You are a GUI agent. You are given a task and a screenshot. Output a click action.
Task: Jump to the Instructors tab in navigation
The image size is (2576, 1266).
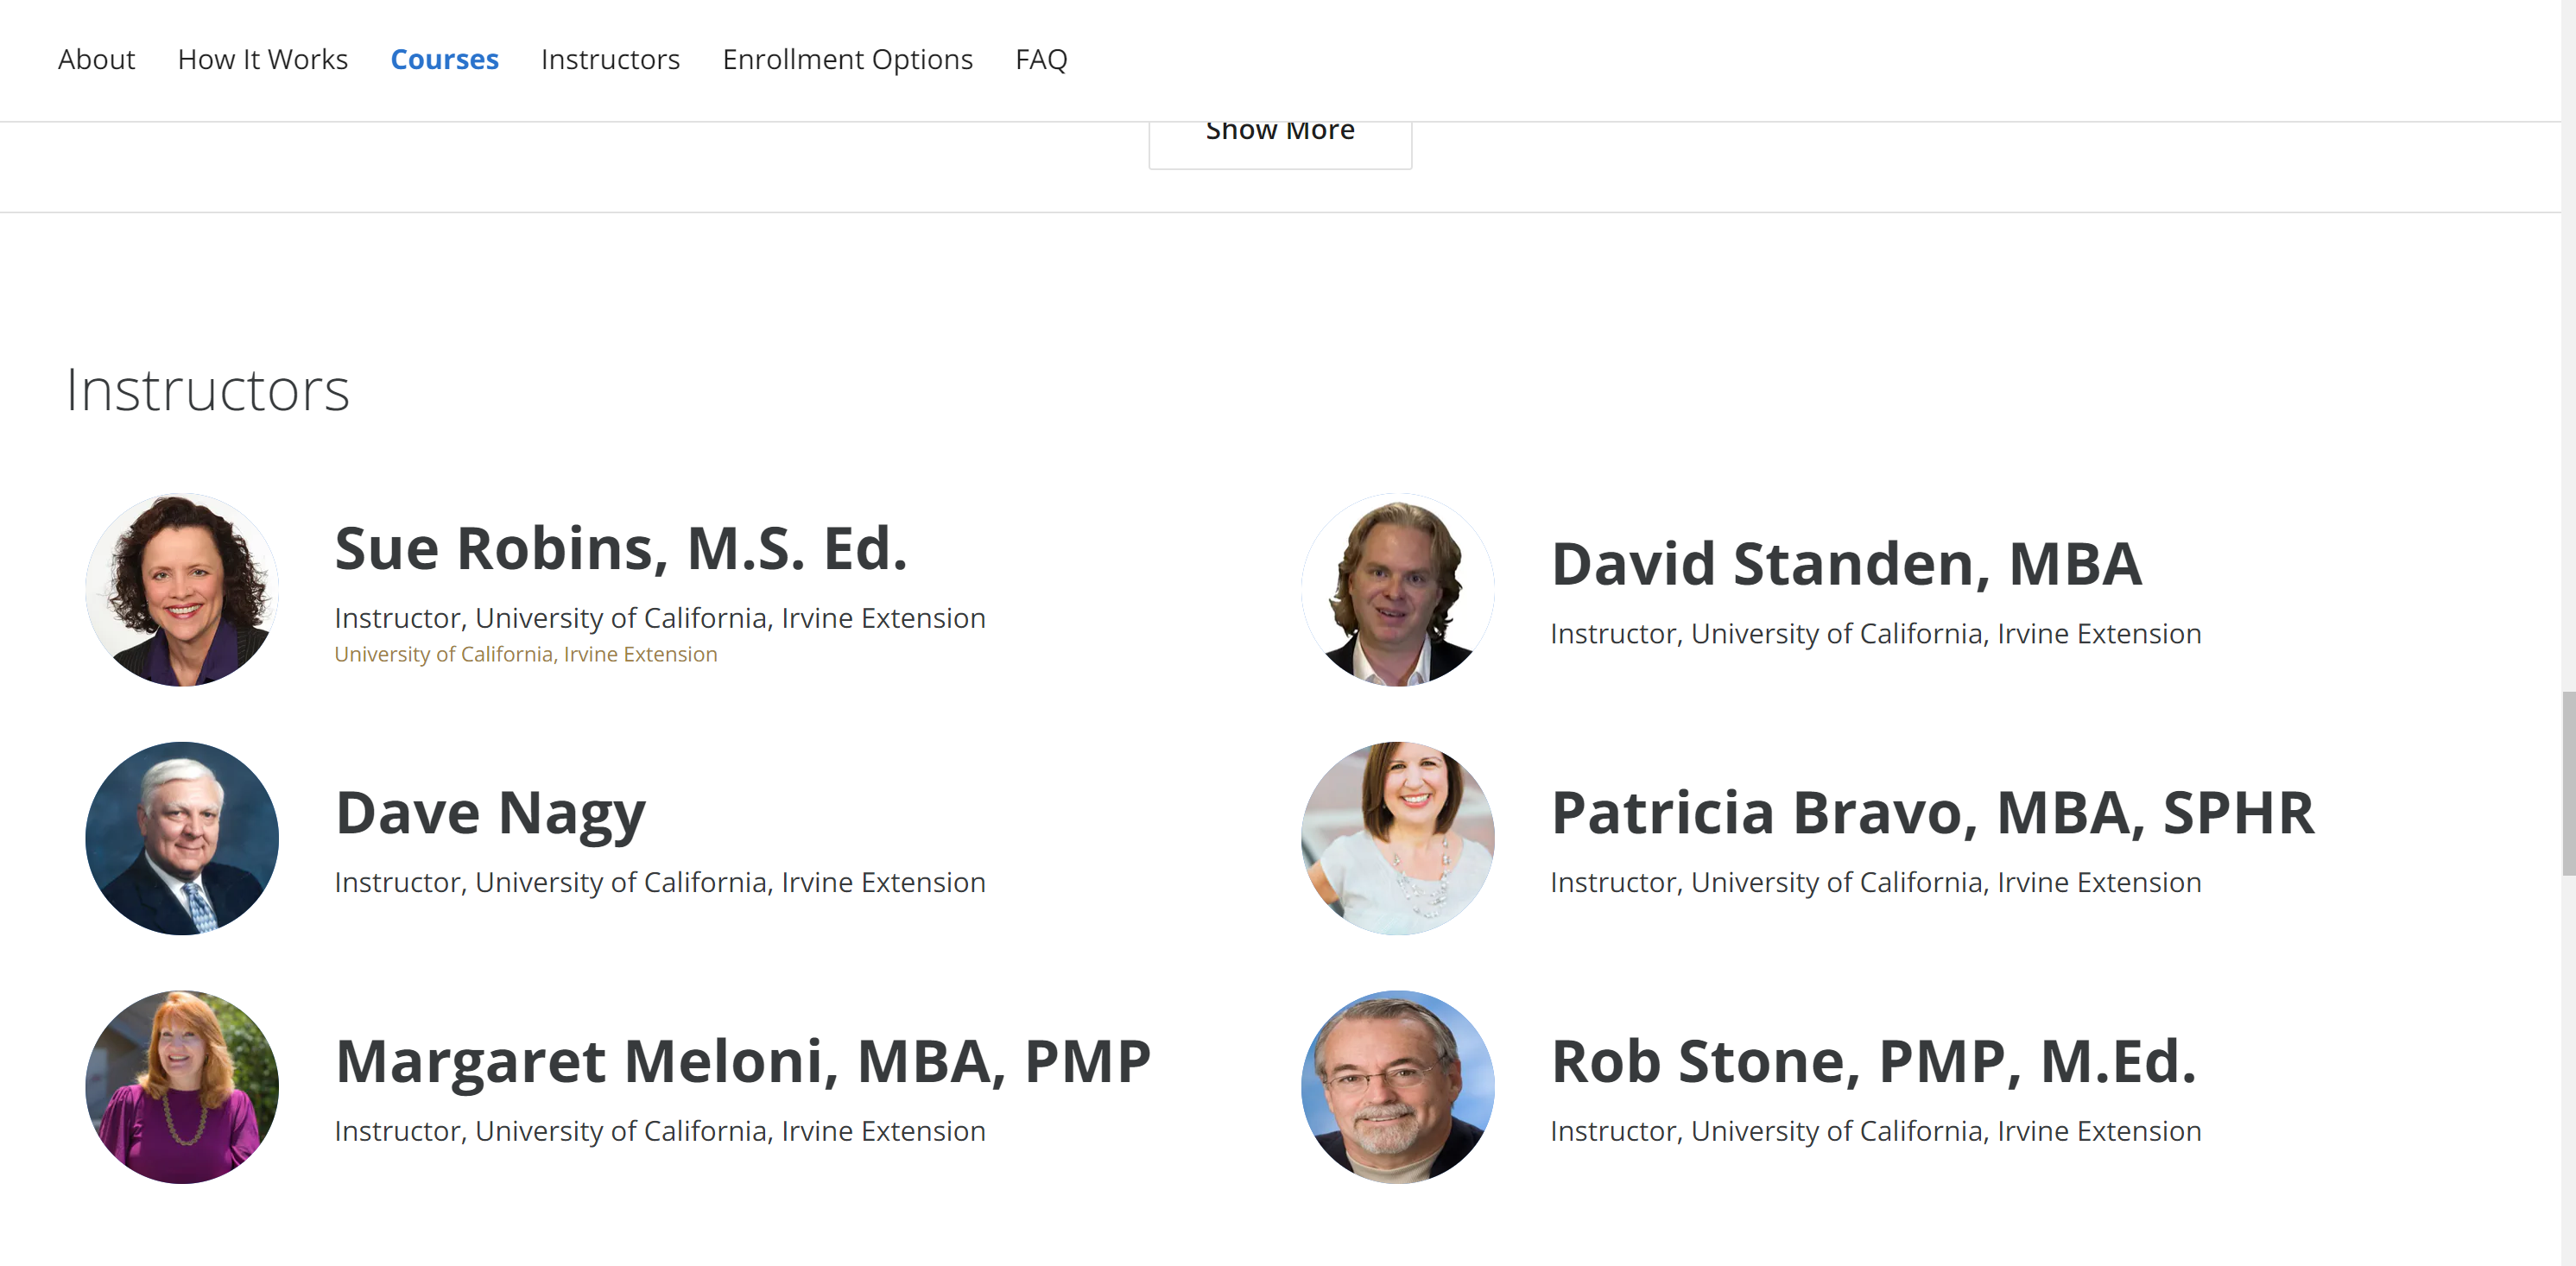610,60
